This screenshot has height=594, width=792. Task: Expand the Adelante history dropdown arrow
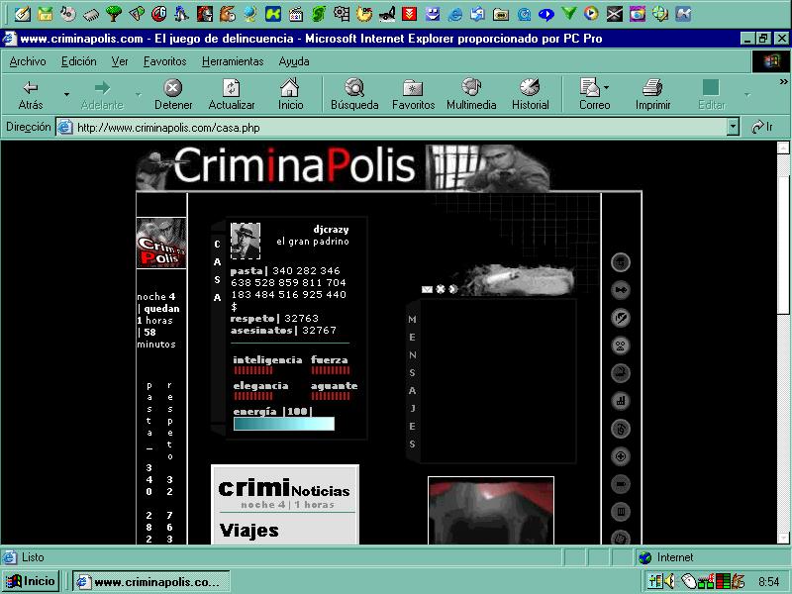coord(139,94)
